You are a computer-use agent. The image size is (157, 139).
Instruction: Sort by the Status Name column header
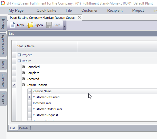47,46
